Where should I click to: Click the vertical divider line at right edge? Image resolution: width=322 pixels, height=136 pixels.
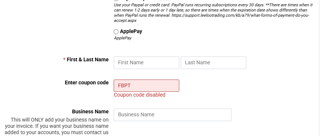(x=319, y=68)
